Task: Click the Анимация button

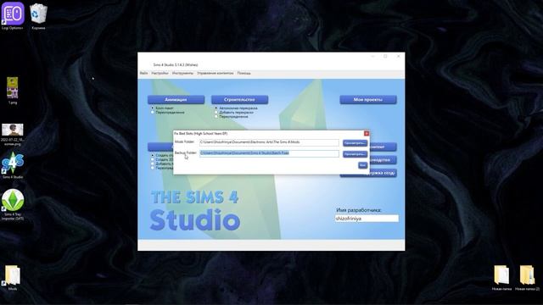Action: pos(176,100)
